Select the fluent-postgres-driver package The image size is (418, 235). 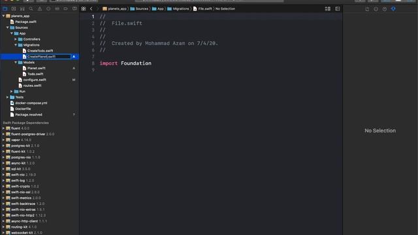pyautogui.click(x=28, y=134)
